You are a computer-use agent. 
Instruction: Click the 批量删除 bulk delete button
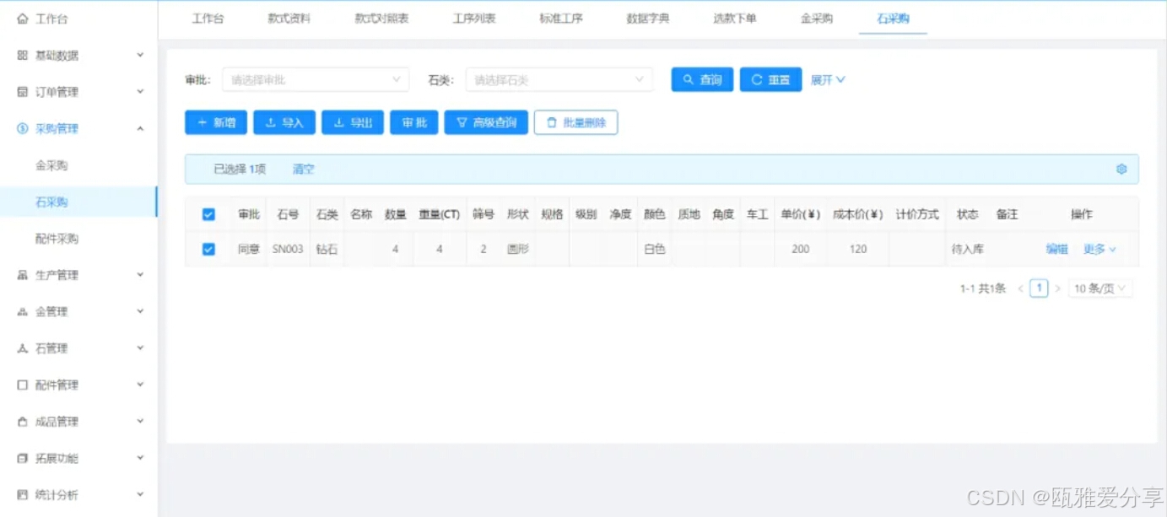click(x=575, y=122)
